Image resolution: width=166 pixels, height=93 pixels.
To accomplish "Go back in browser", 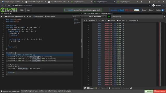I will pyautogui.click(x=2, y=5).
